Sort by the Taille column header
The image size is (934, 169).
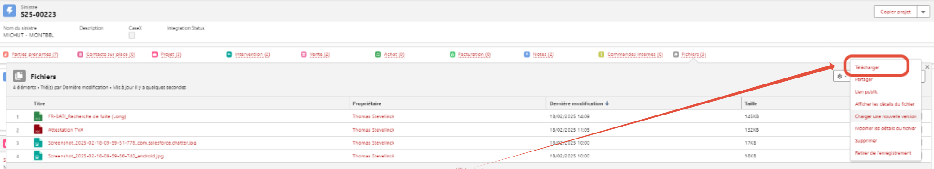[x=750, y=103]
